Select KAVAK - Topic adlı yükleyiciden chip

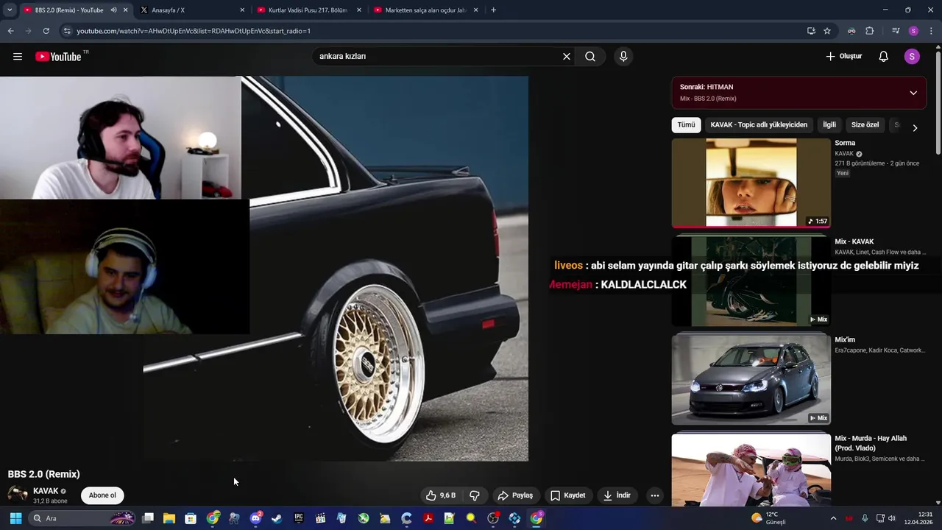(x=759, y=125)
